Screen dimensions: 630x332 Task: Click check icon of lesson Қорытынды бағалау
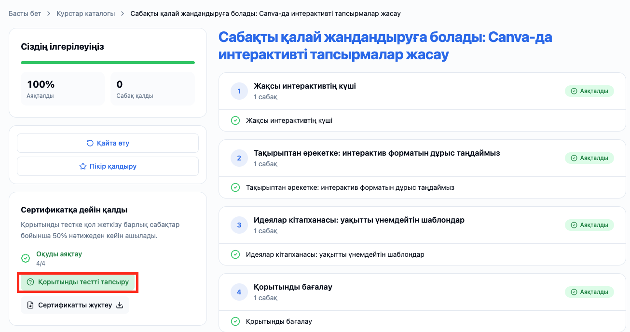coord(235,321)
